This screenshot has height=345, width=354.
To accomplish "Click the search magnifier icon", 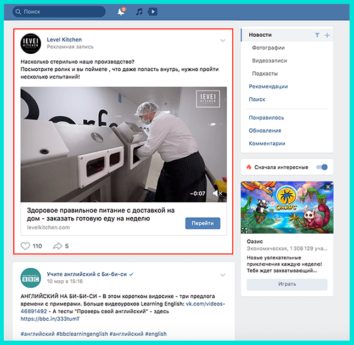I will pos(18,12).
